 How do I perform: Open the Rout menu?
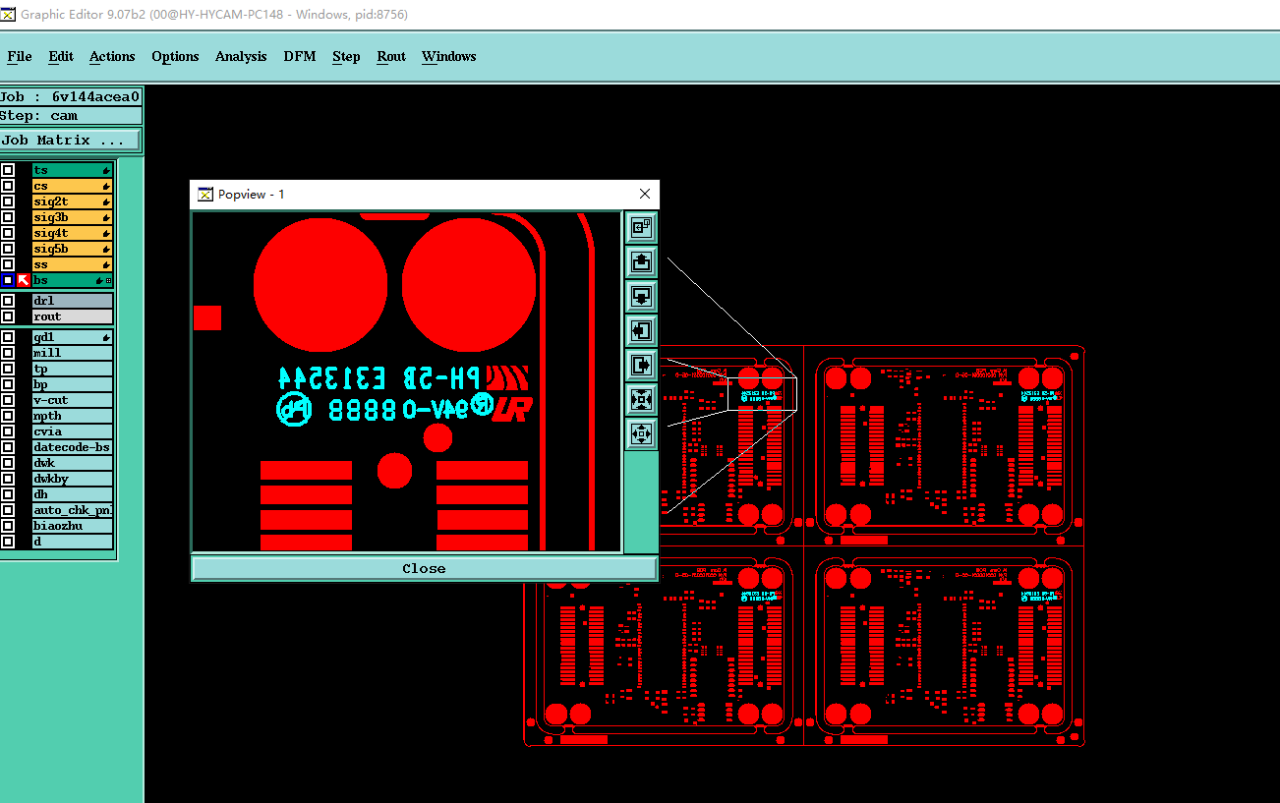click(x=391, y=56)
